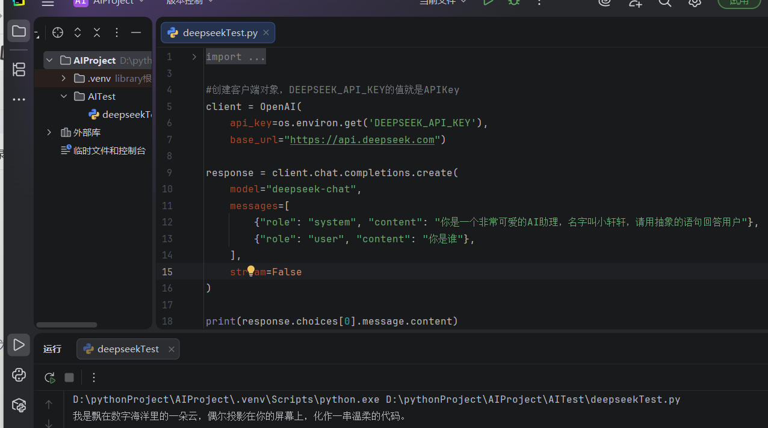Show more tool windows ellipsis
Screen dimensions: 768x428
pyautogui.click(x=19, y=99)
